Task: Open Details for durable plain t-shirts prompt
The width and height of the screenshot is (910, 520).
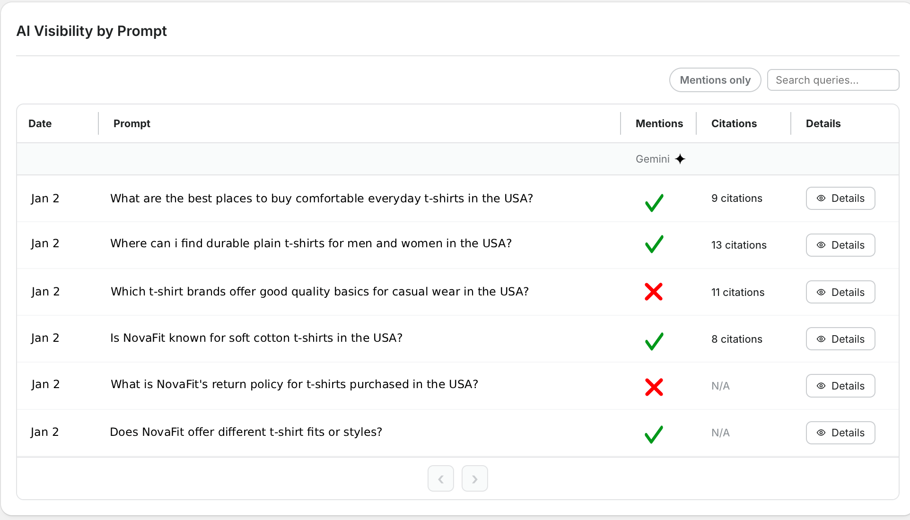Action: click(840, 245)
